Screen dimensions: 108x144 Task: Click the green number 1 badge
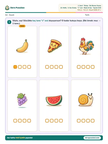(9, 22)
